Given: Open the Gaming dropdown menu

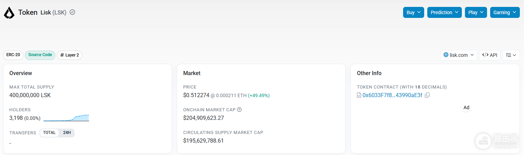Looking at the screenshot, I should coord(505,12).
